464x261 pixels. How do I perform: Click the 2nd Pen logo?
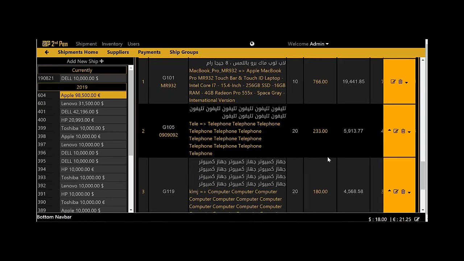coord(55,44)
